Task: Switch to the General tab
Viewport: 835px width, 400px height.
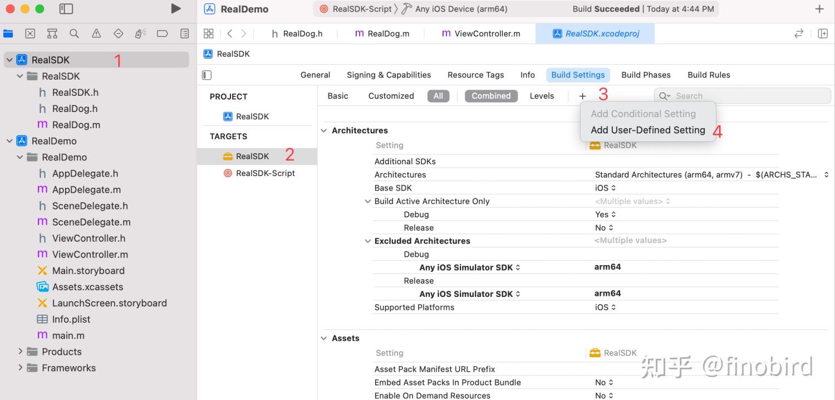Action: tap(315, 75)
